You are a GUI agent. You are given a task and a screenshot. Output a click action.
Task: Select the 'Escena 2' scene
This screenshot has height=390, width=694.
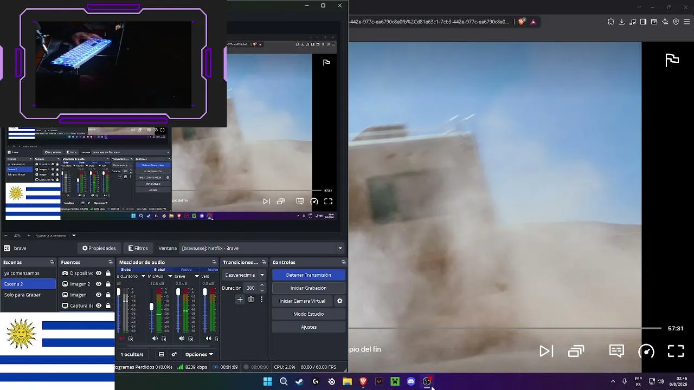(28, 284)
